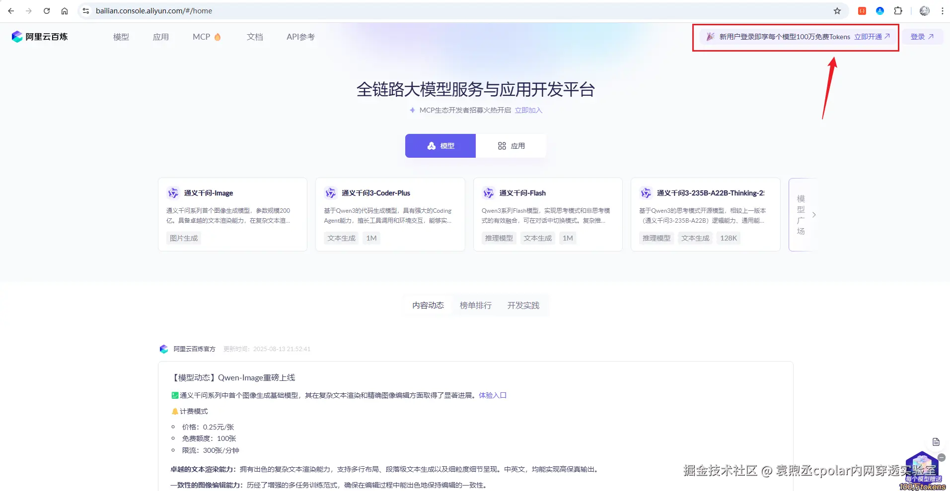Expand model list with the right chevron

point(814,215)
